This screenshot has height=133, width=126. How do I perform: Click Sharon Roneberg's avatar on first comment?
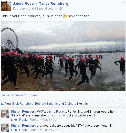[5, 114]
